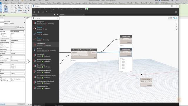Zoom in using the plus canvas icon
Image resolution: width=188 pixels, height=106 pixels.
[177, 24]
